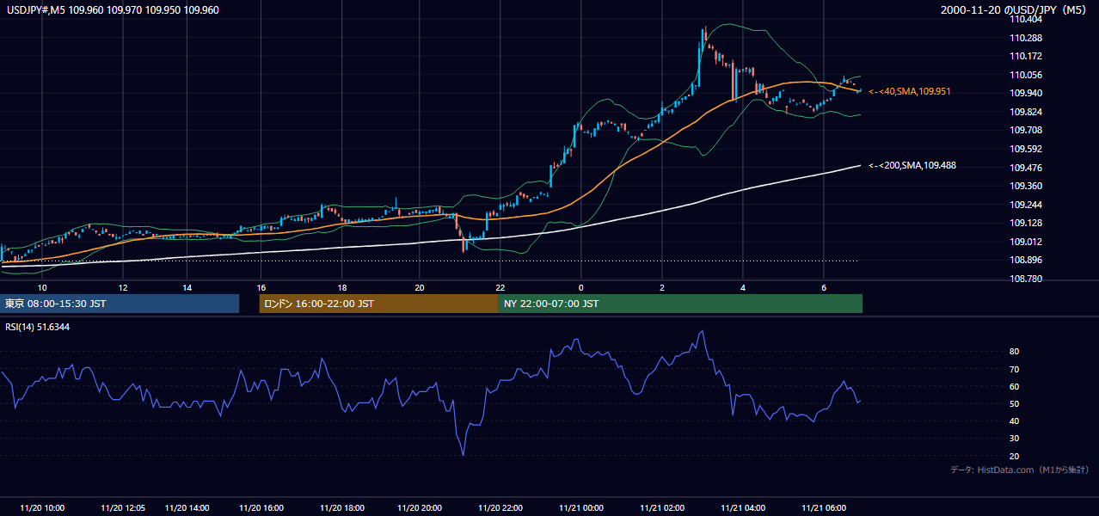
Task: Click the RSI(14) 51.6344 indicator label
Action: coord(36,327)
